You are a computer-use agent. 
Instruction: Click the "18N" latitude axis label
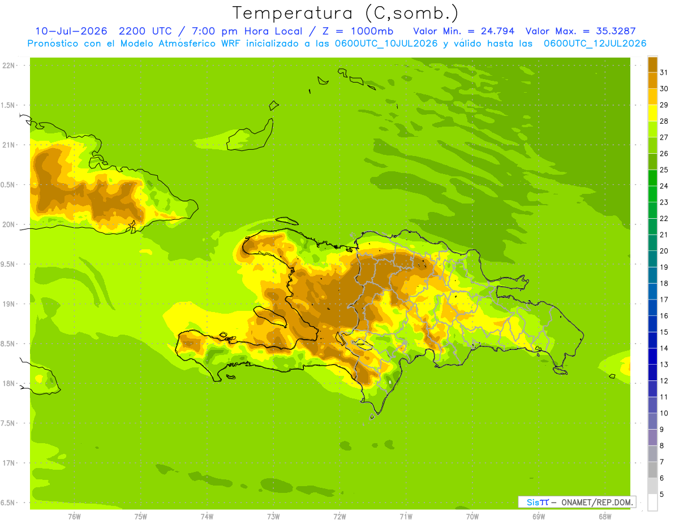[8, 383]
